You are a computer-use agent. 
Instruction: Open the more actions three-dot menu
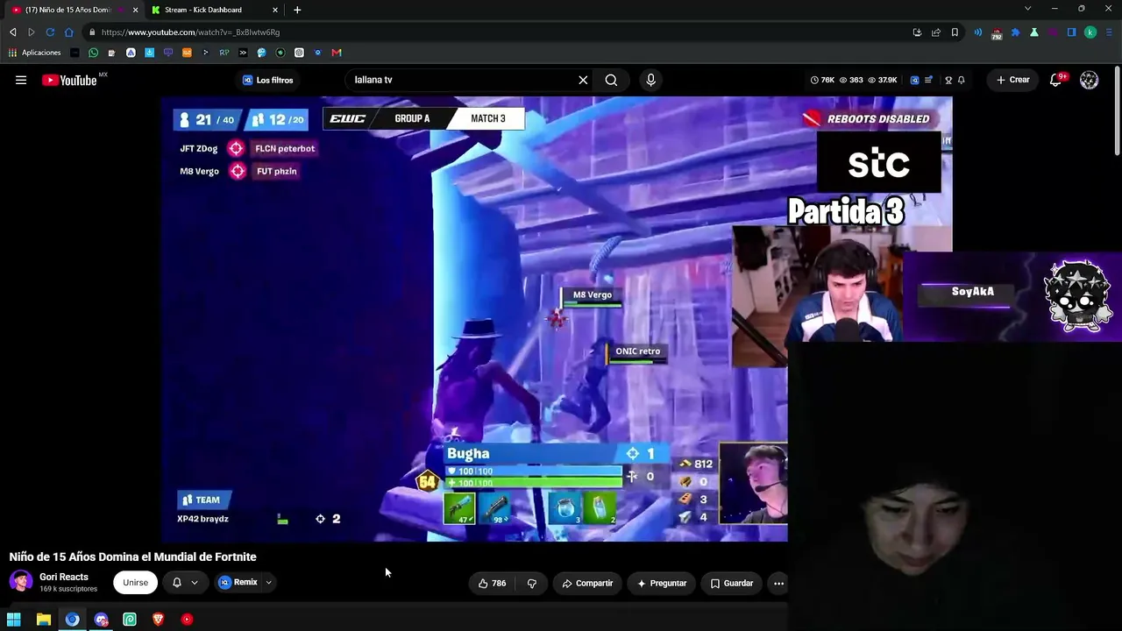click(778, 583)
